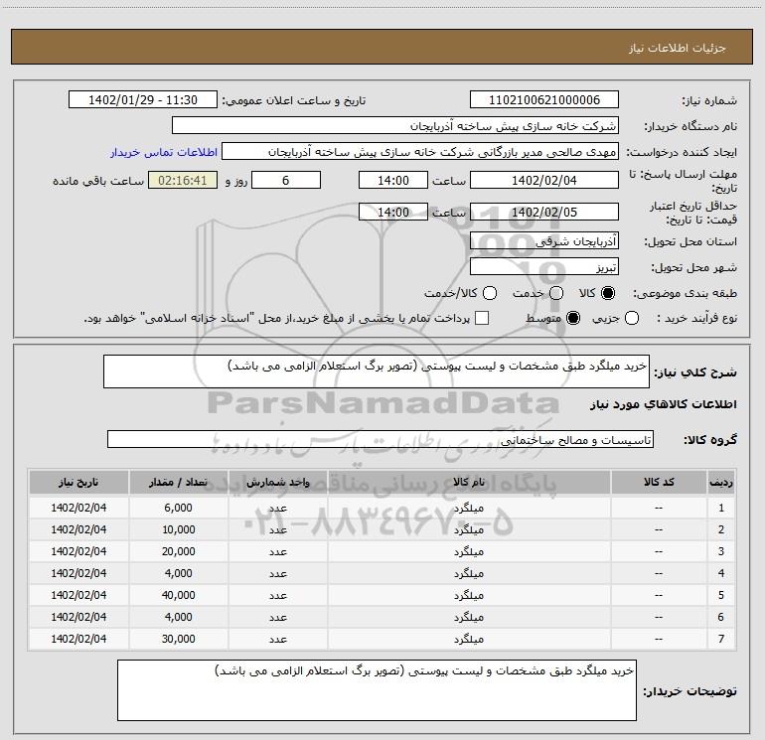
Task: Click need date 1402/02/04 in row 6
Action: [x=78, y=617]
